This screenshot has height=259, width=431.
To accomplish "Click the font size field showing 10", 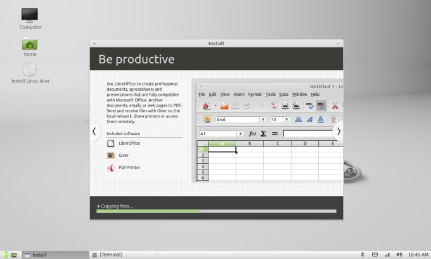I will click(277, 119).
